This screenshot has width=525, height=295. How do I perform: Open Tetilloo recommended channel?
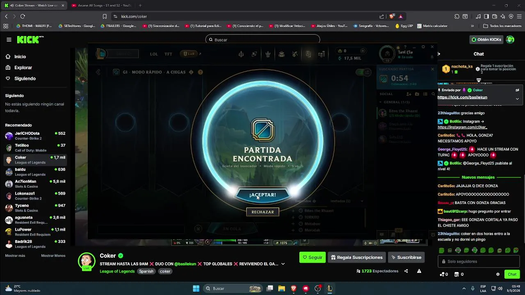[x=35, y=147]
